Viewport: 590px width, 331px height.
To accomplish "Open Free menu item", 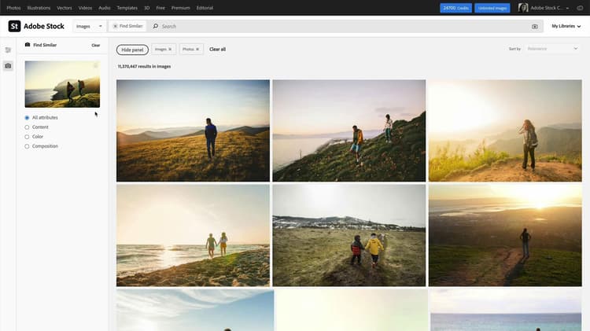I will 160,8.
